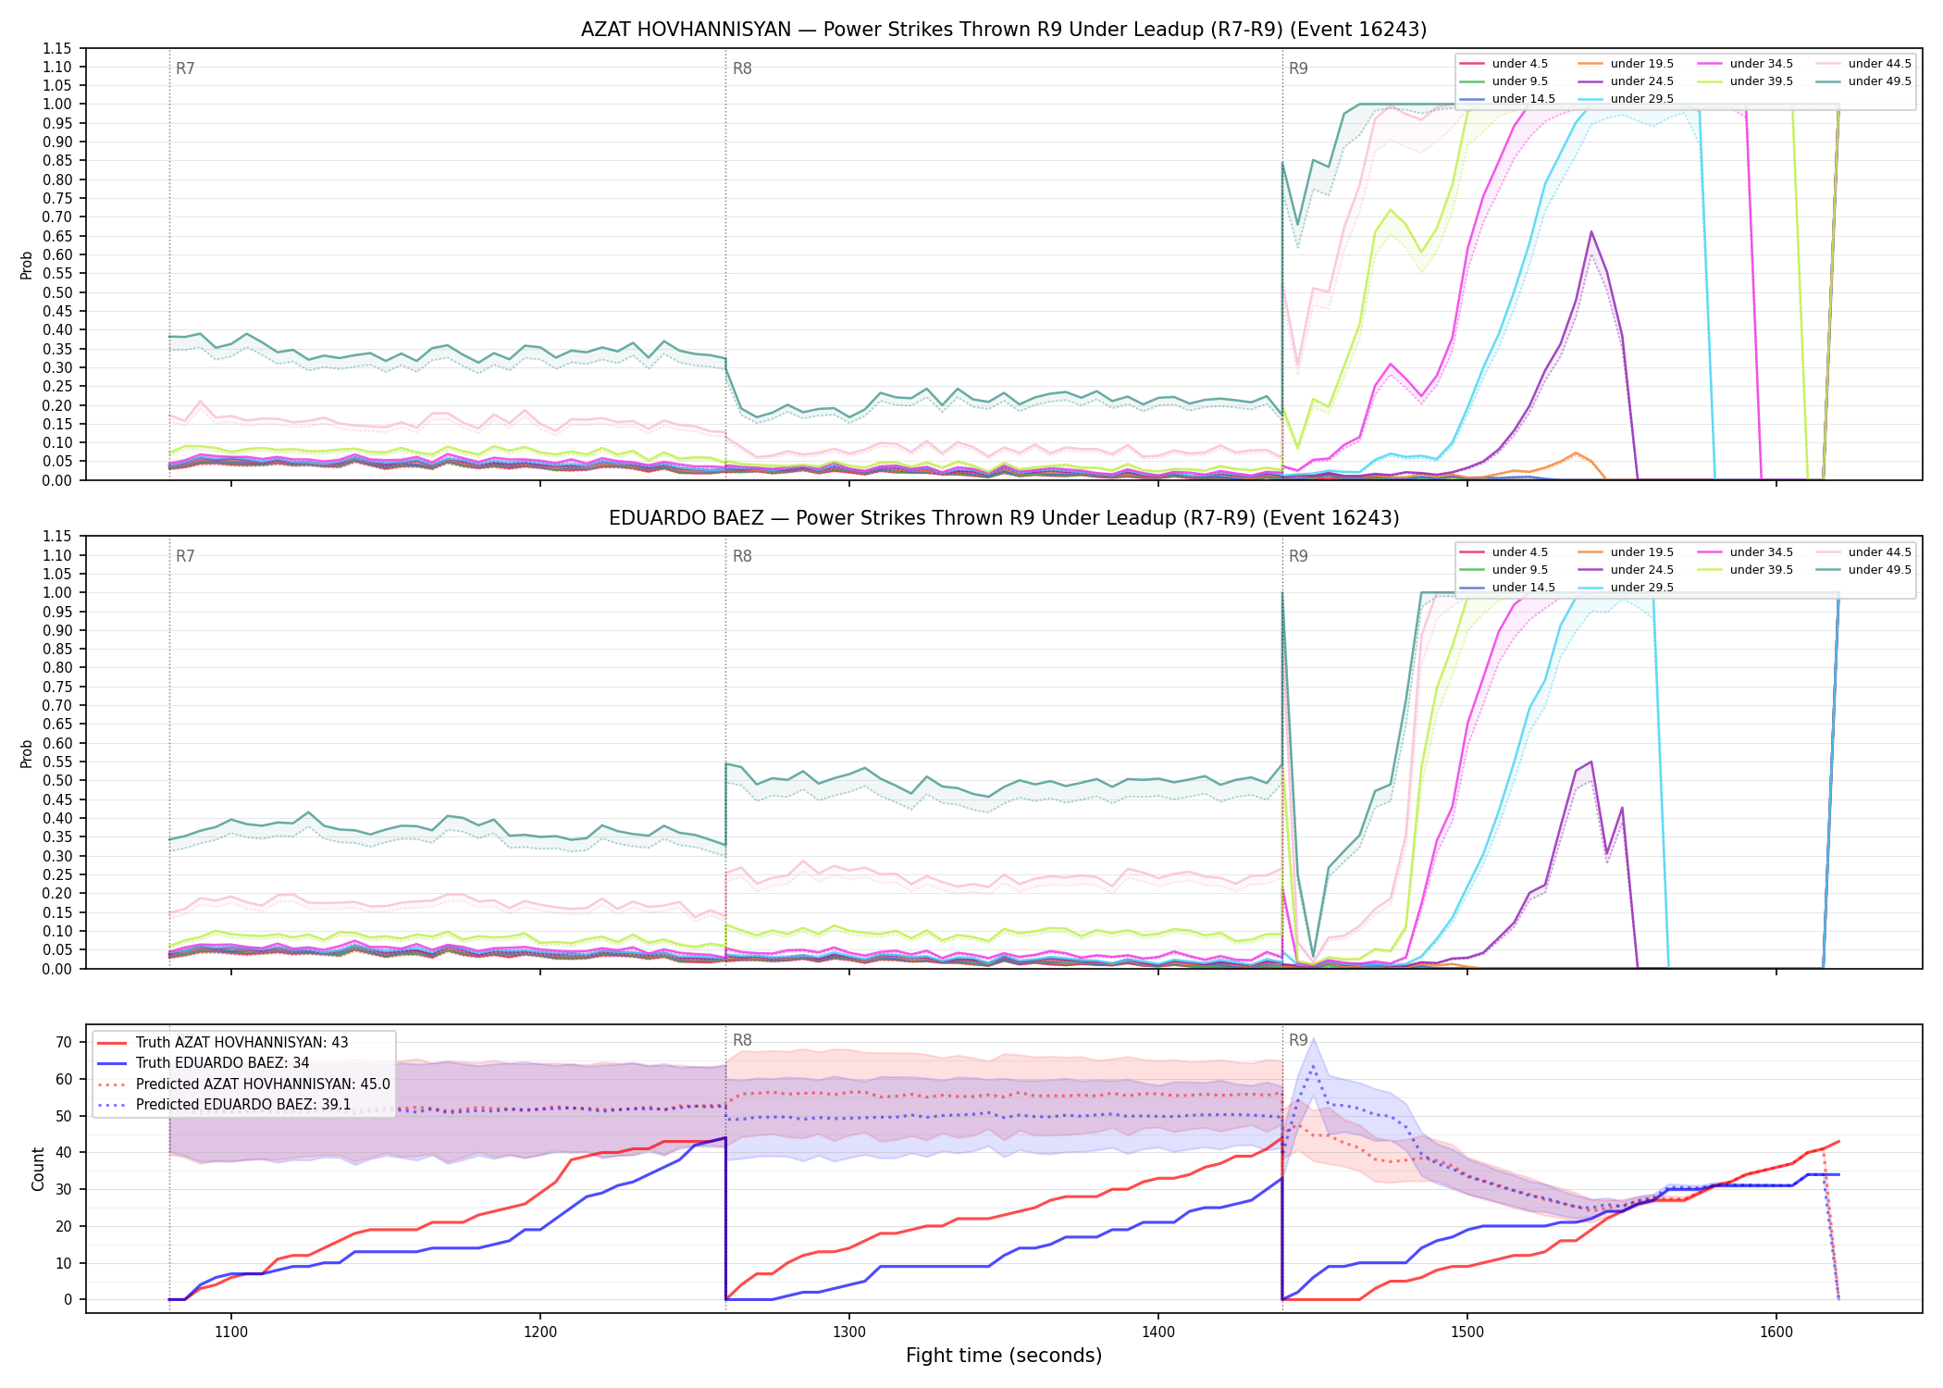
Task: Select "under 44.5" in Hovhannisyan chart legend
Action: coord(1863,64)
